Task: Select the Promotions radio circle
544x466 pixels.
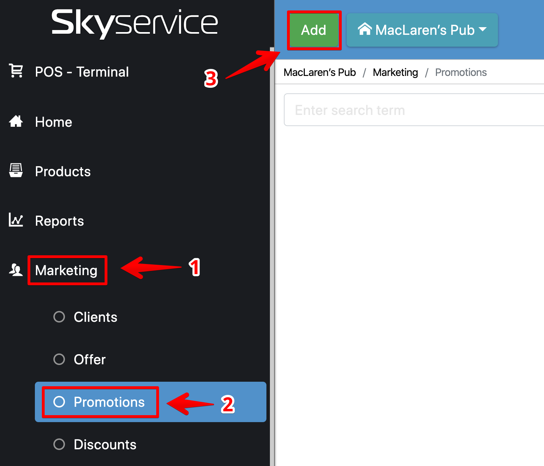Action: click(59, 402)
